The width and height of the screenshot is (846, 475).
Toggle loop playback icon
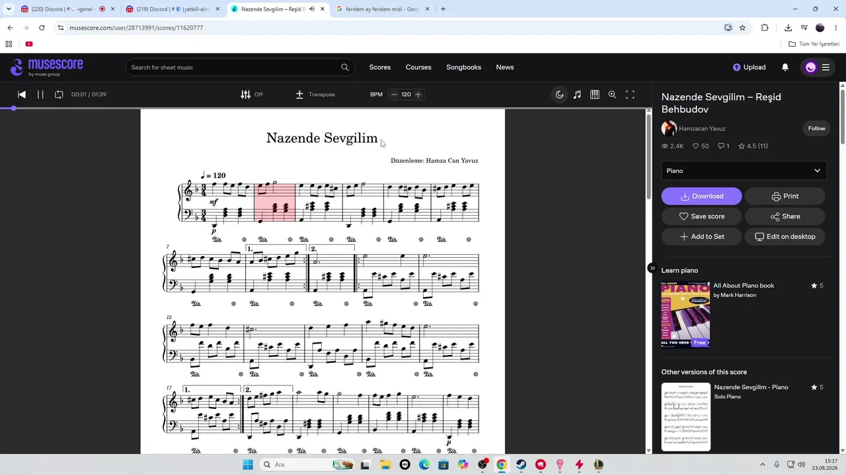[59, 94]
